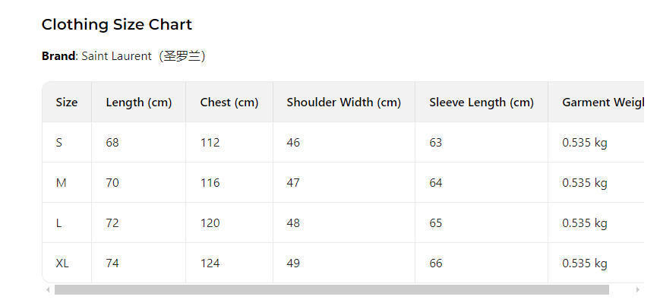This screenshot has height=306, width=660.
Task: Click the partially visible Garment Weight header
Action: click(x=602, y=103)
